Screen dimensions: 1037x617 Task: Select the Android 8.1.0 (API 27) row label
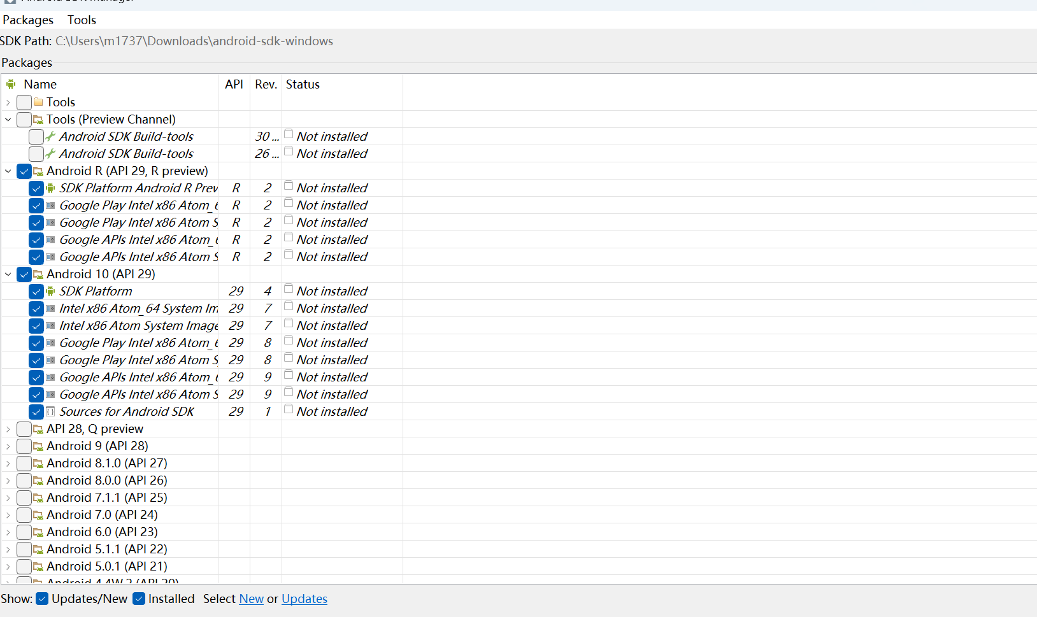107,463
